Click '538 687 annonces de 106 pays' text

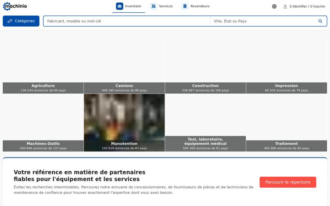205,90
